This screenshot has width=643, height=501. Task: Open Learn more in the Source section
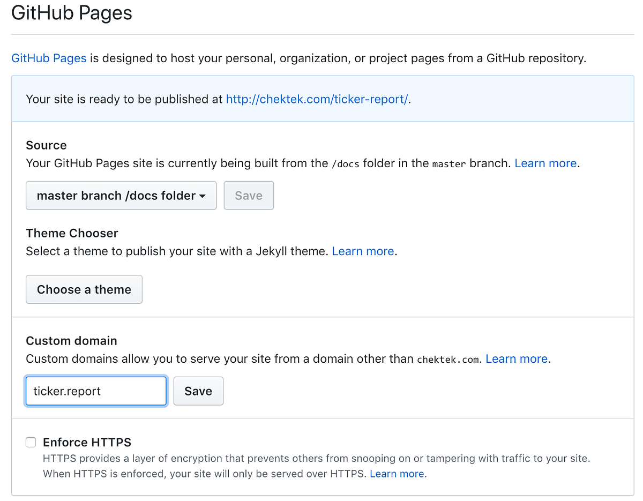pyautogui.click(x=545, y=163)
